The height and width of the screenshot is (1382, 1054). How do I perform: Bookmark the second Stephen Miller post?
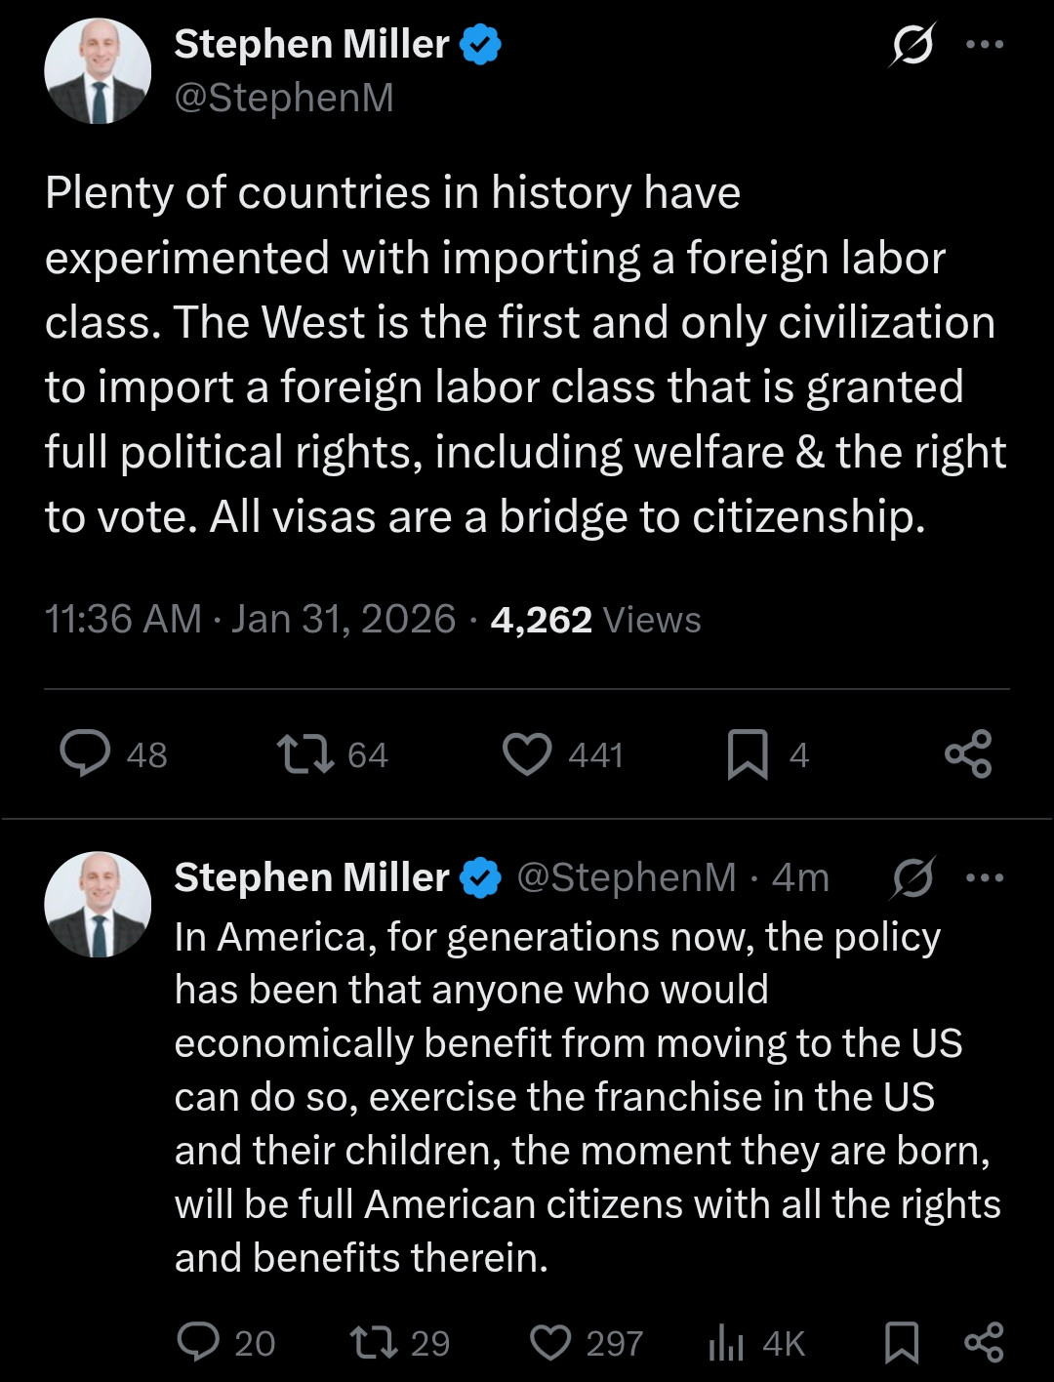pos(902,1342)
